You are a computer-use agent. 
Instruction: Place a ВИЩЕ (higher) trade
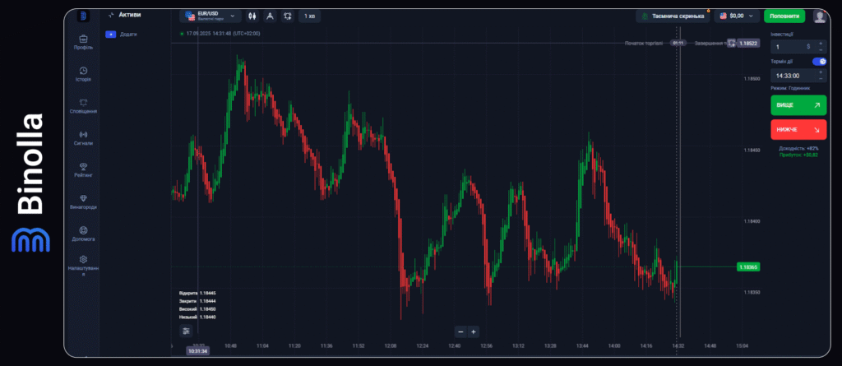pos(798,105)
